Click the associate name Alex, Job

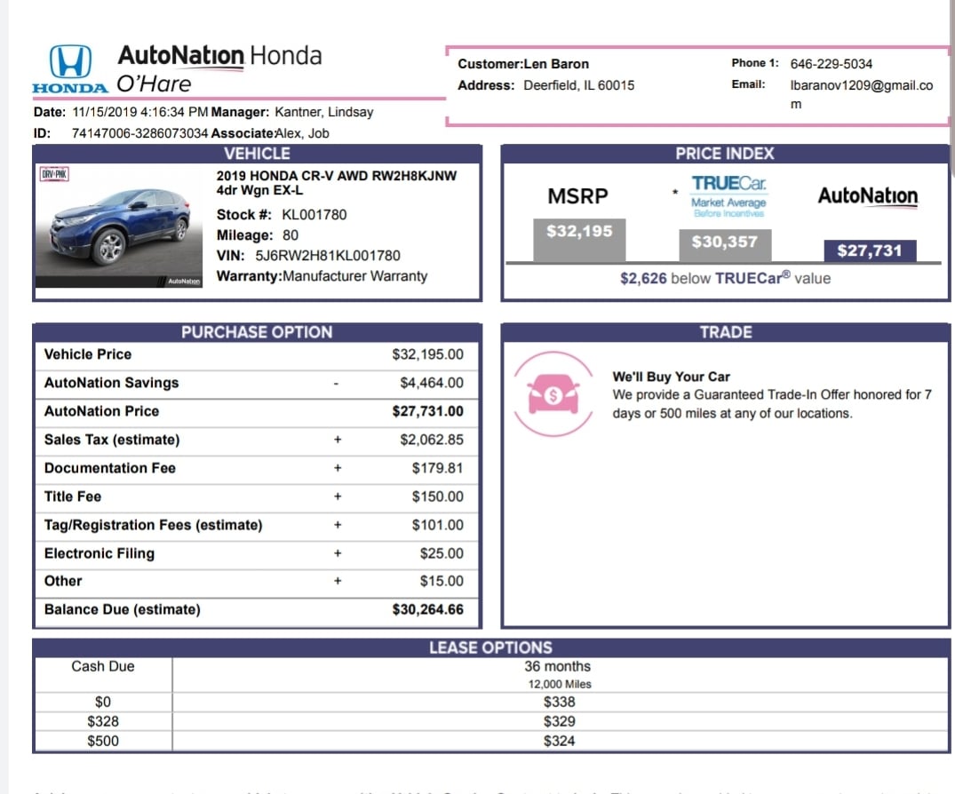tap(303, 133)
